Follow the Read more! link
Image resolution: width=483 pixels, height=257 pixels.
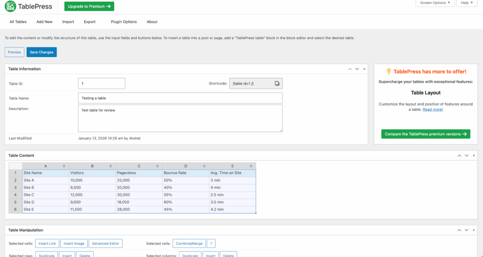click(x=433, y=109)
